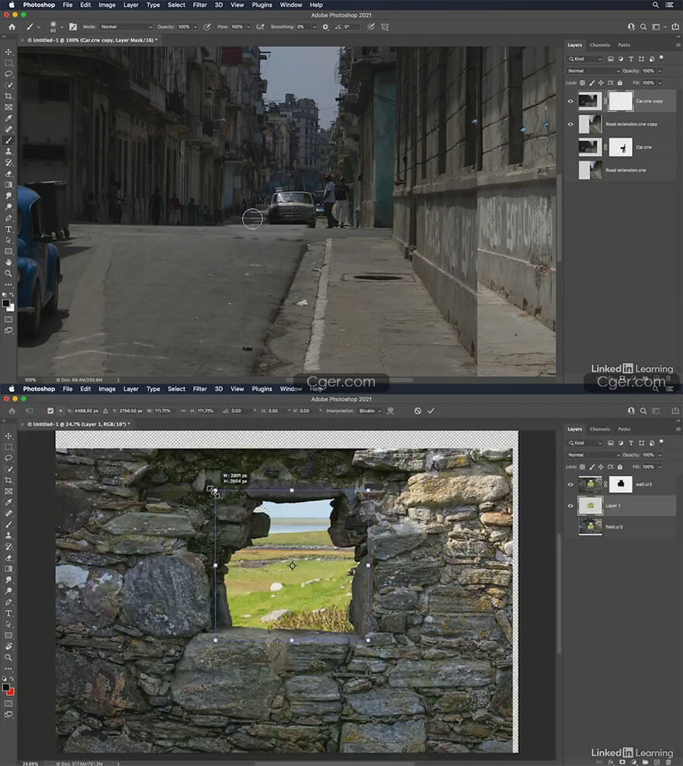683x766 pixels.
Task: Enable airbrush-style build-up in the brush options bar
Action: [x=261, y=27]
